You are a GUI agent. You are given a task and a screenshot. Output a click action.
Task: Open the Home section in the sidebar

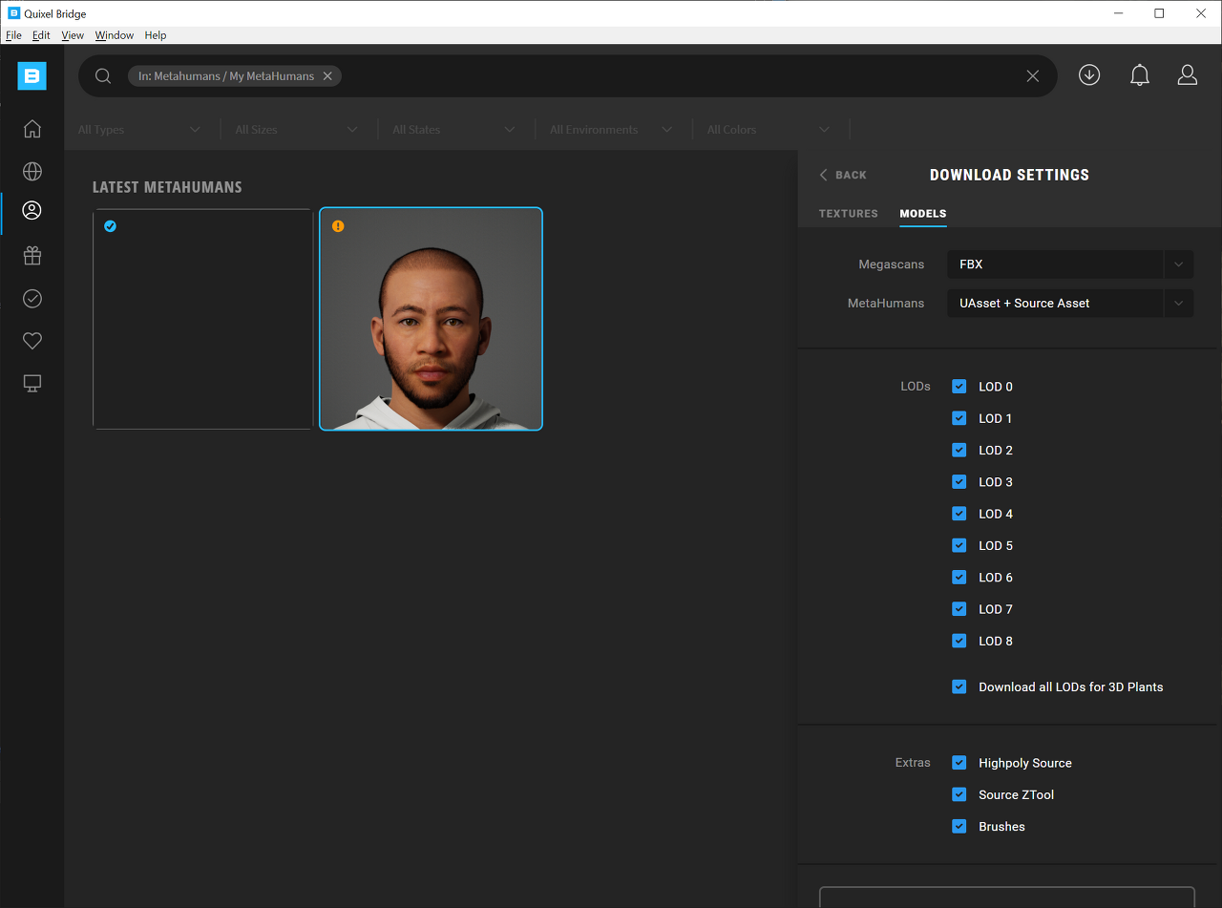[32, 129]
